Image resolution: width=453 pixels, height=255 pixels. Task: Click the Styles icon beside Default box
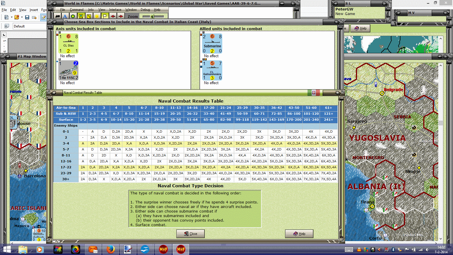7,26
